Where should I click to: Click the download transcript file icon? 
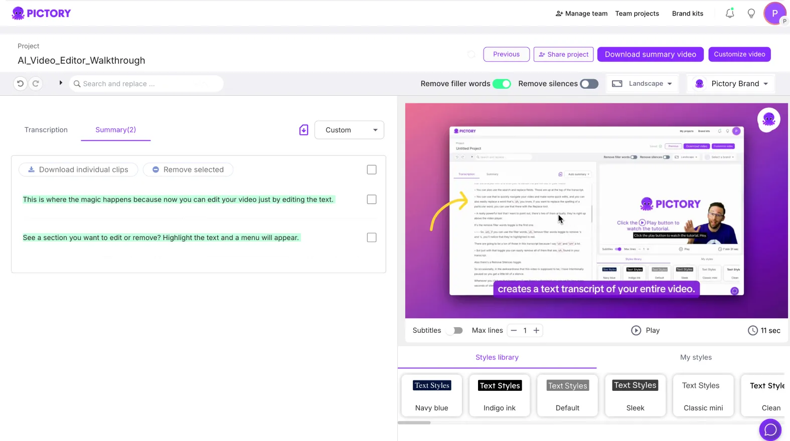pyautogui.click(x=303, y=130)
